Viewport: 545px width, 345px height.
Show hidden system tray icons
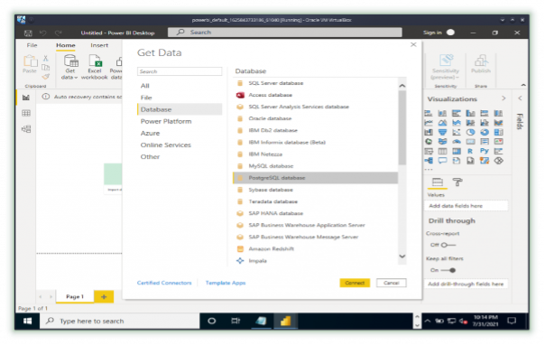428,321
